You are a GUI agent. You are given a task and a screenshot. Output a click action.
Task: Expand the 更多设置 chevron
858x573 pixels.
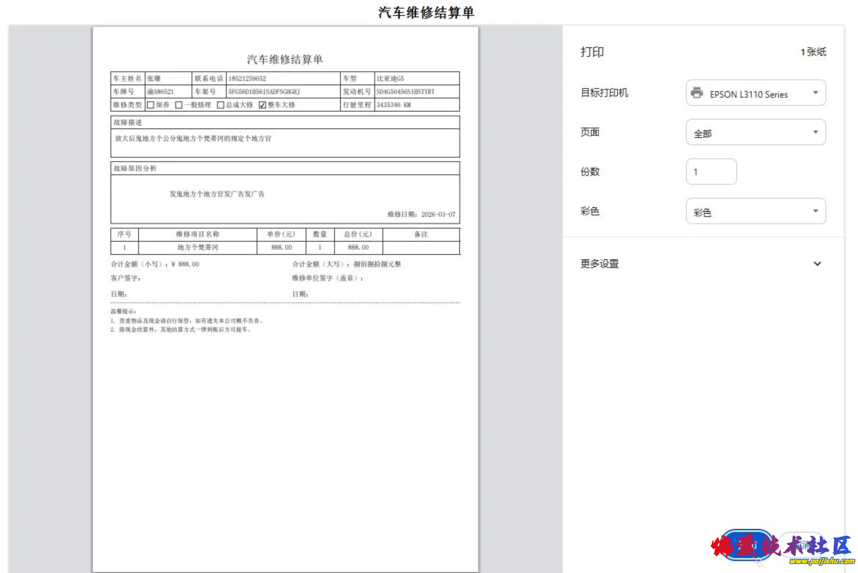click(817, 264)
